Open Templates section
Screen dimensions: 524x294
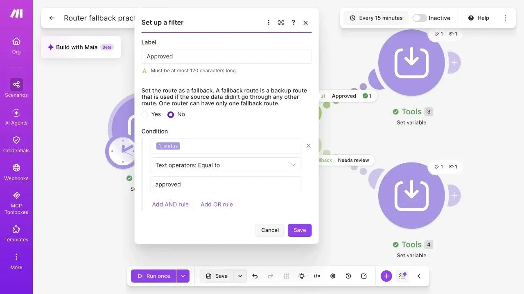click(16, 234)
